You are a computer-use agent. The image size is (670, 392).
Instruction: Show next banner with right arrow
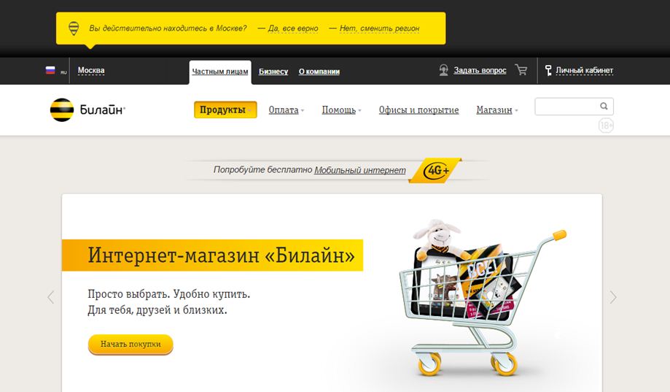[613, 297]
